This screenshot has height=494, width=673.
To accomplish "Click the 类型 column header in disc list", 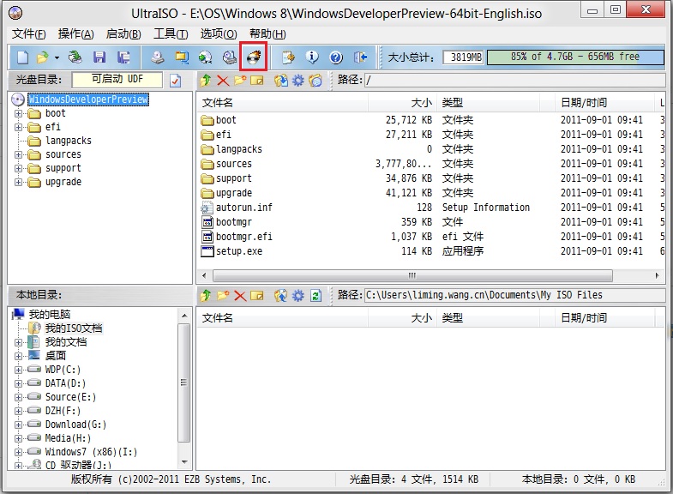I will point(489,103).
